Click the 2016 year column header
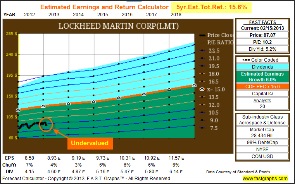The height and width of the screenshot is (184, 295). click(x=127, y=15)
